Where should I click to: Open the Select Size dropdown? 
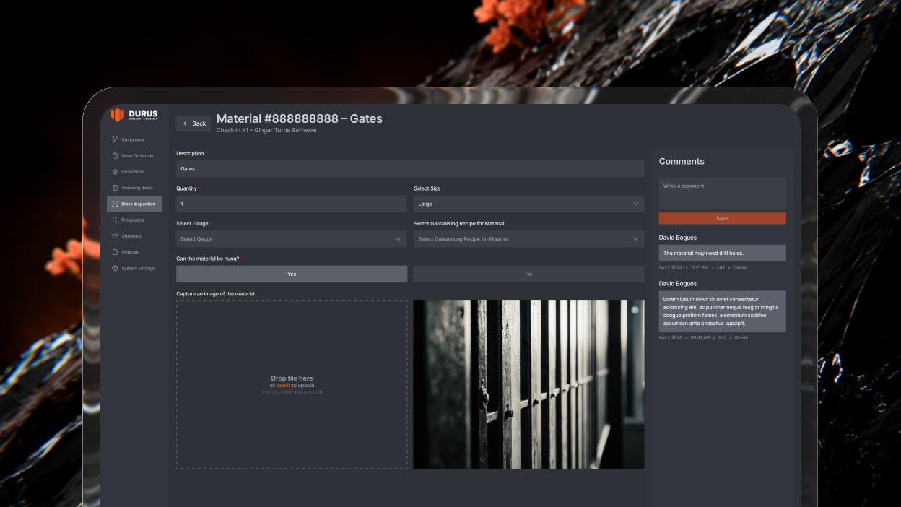click(528, 204)
